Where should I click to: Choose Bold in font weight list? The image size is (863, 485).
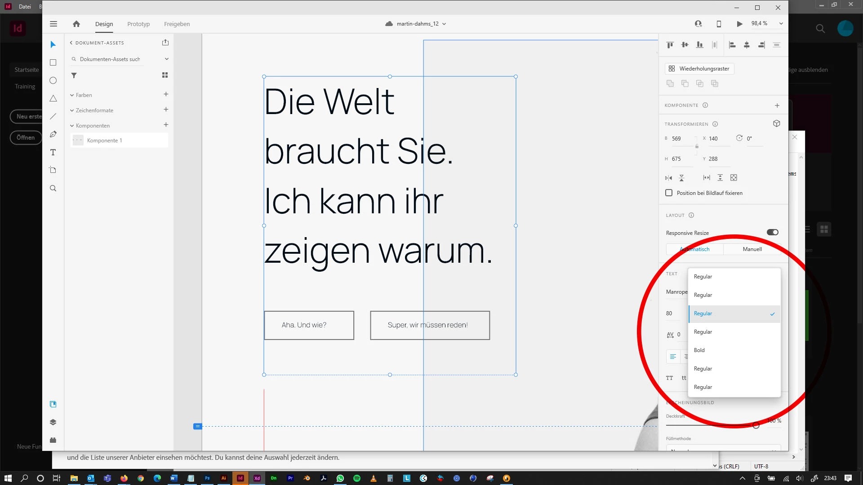click(x=699, y=350)
